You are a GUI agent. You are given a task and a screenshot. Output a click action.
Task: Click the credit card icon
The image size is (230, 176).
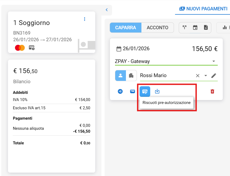[132, 91]
